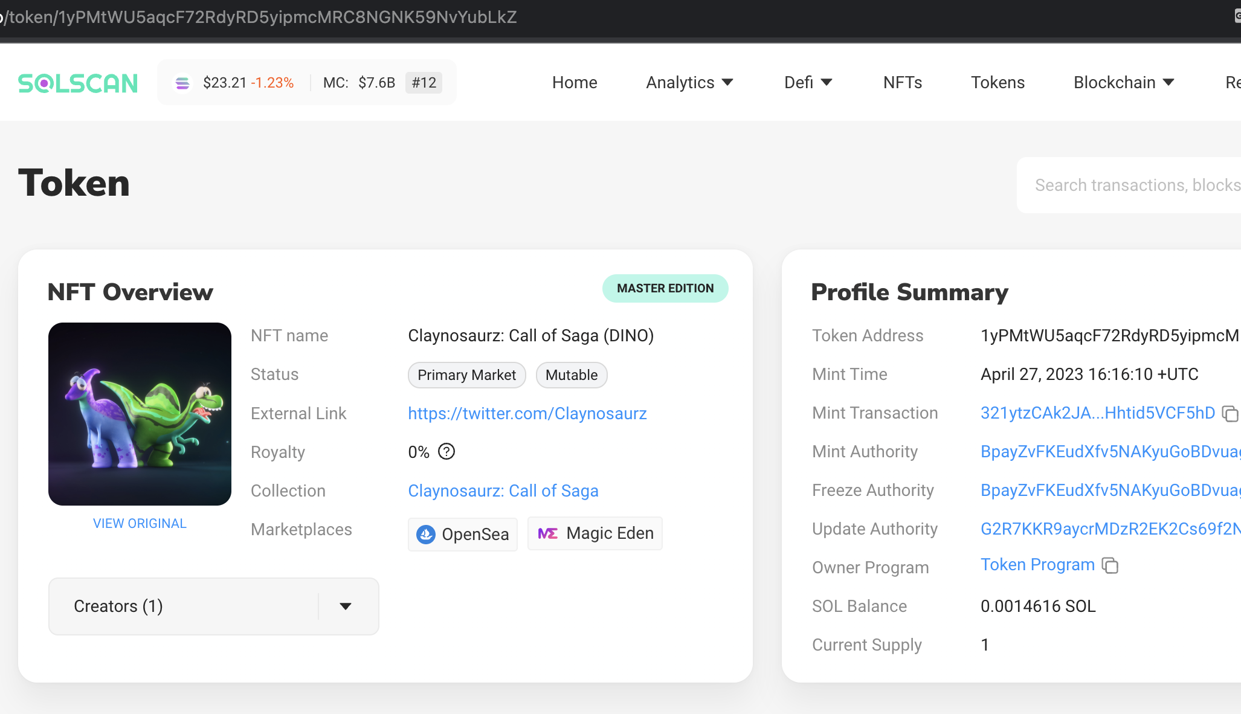
Task: Open the Claynosaurz: Call of Saga collection link
Action: click(x=503, y=490)
